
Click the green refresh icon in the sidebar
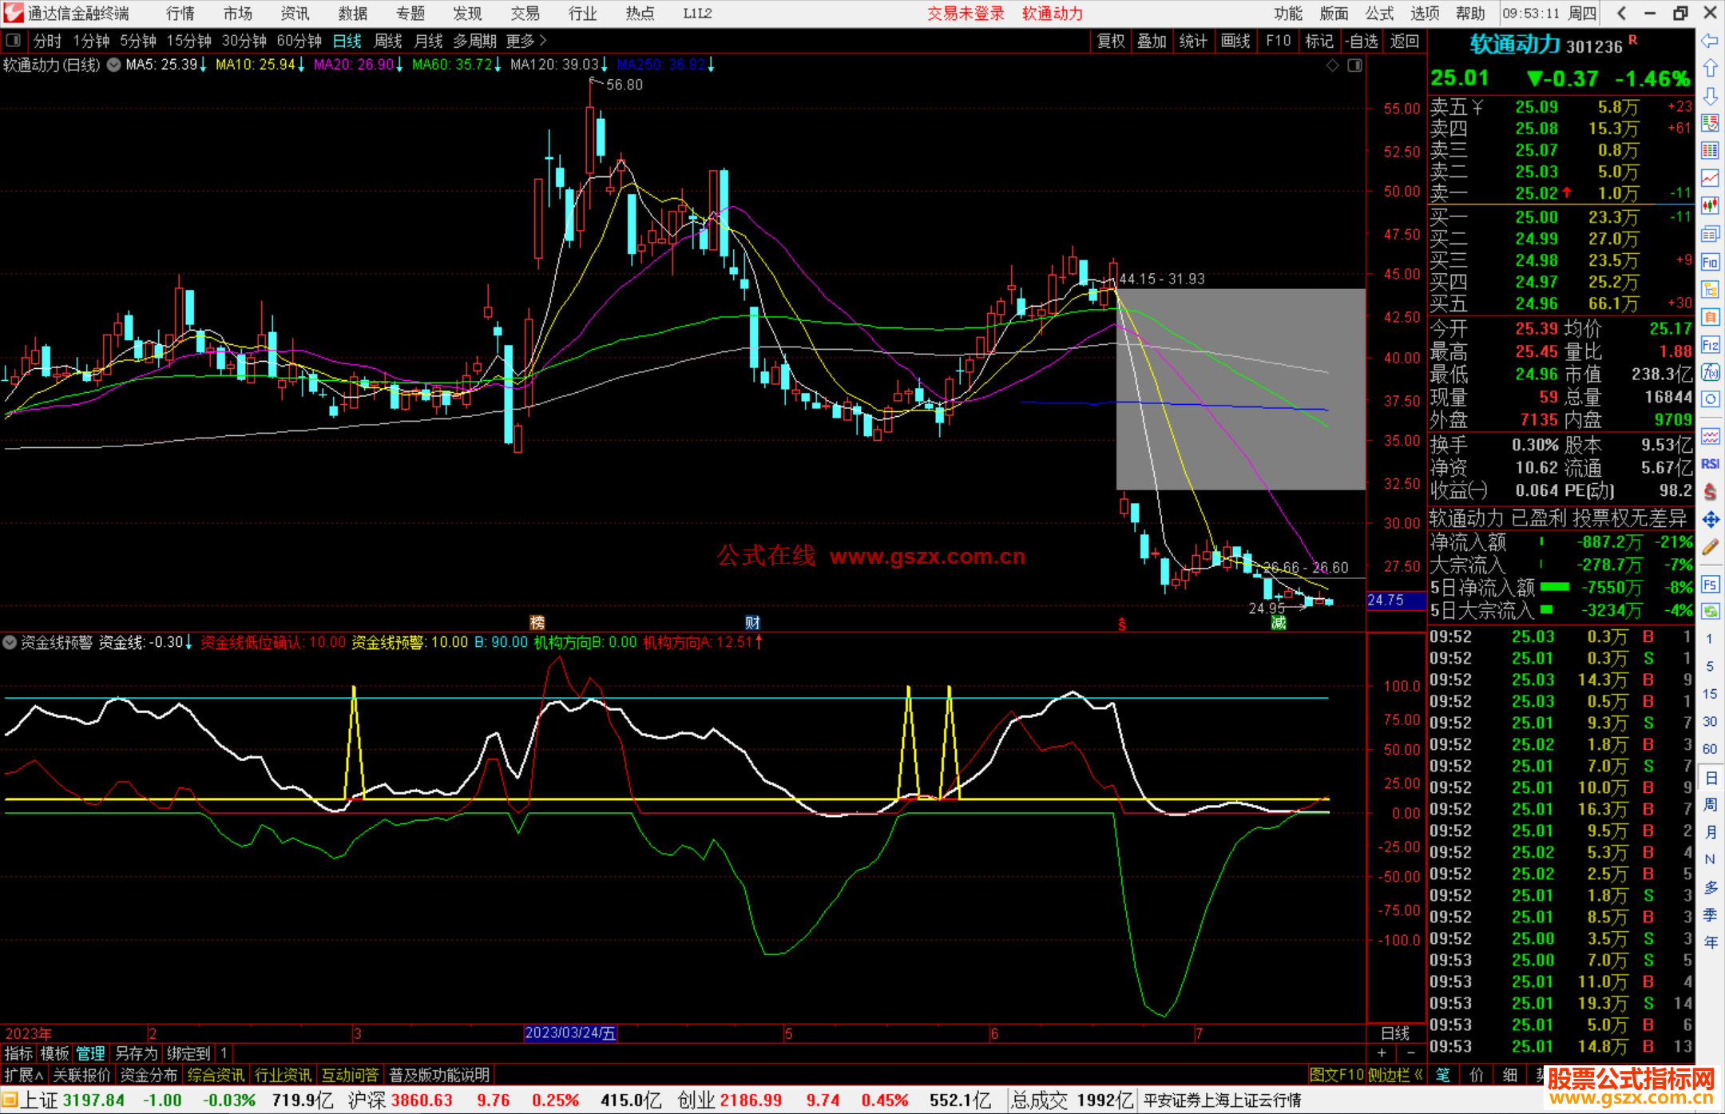click(x=1710, y=612)
